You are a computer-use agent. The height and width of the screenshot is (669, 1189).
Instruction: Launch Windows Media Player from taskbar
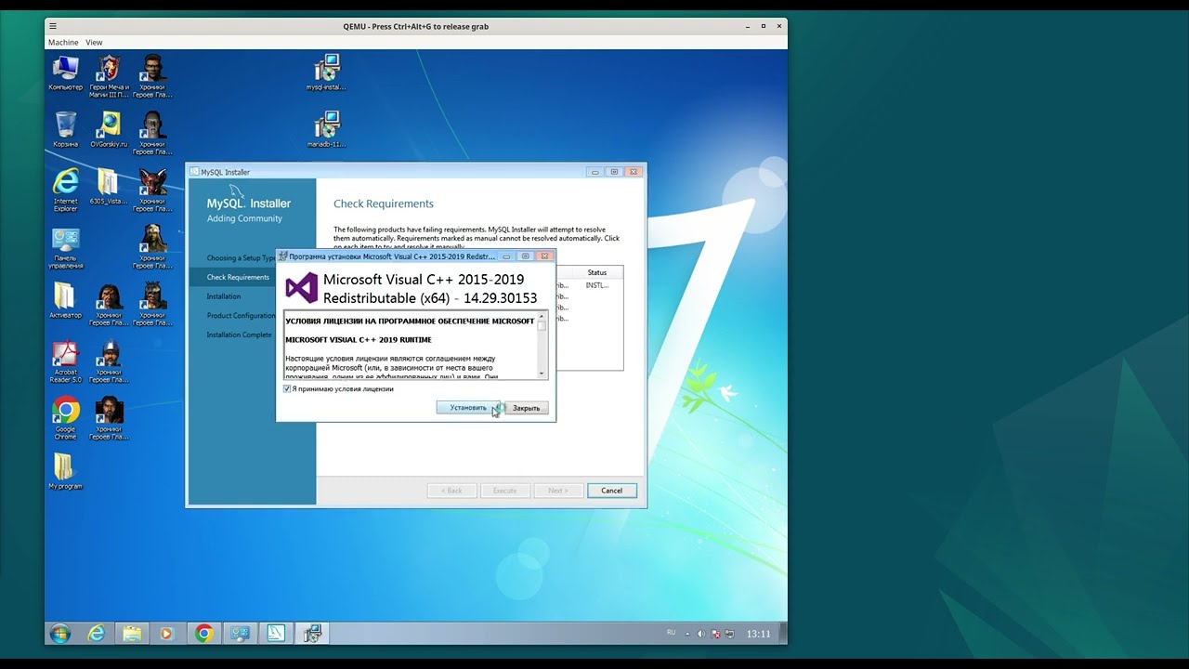[167, 634]
